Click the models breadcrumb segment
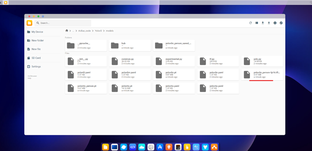This screenshot has width=312, height=151. pos(110,31)
